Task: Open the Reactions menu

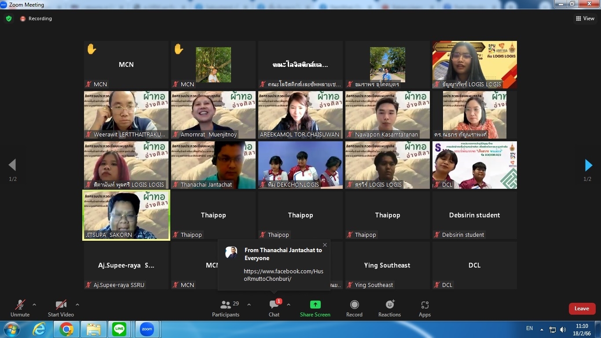Action: click(389, 308)
